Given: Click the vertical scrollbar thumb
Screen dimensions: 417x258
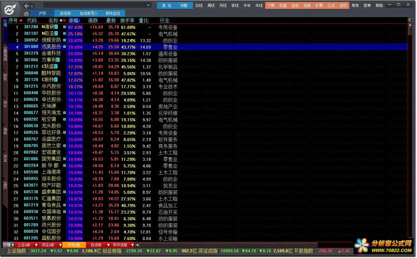Looking at the screenshot, I should click(x=410, y=31).
